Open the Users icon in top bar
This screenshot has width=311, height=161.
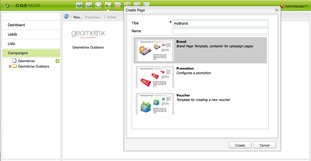click(127, 4)
